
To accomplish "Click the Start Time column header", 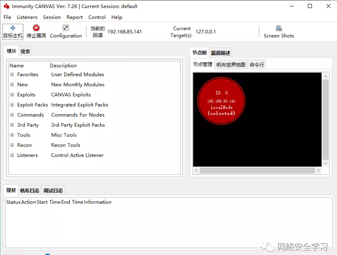I will [48, 202].
